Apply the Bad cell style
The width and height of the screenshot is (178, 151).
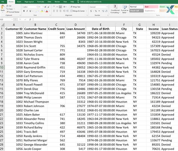click(x=151, y=7)
